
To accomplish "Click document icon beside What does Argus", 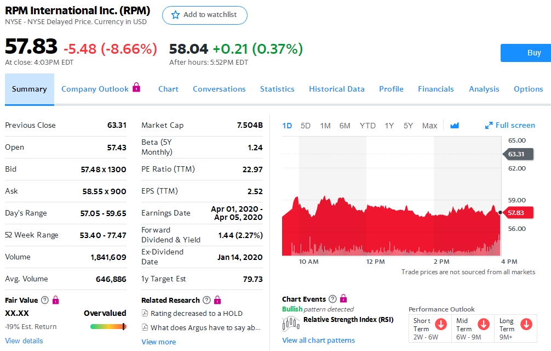I will (145, 327).
